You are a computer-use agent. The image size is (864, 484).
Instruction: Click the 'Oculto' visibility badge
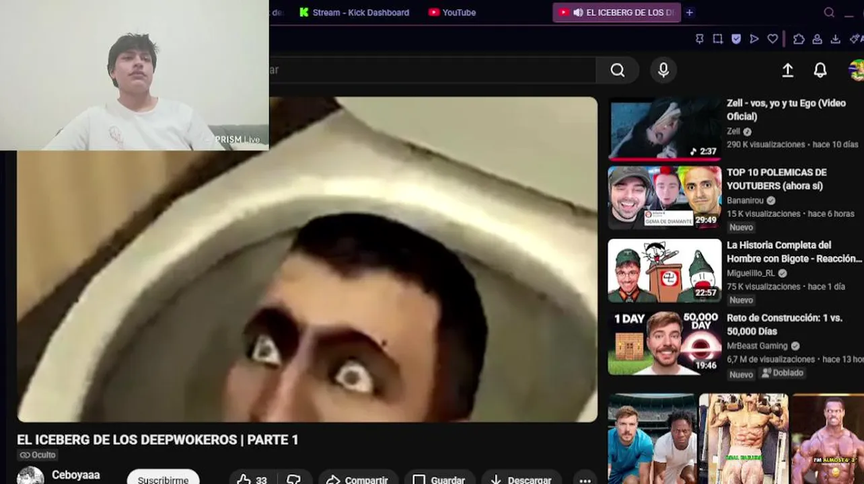pos(38,455)
